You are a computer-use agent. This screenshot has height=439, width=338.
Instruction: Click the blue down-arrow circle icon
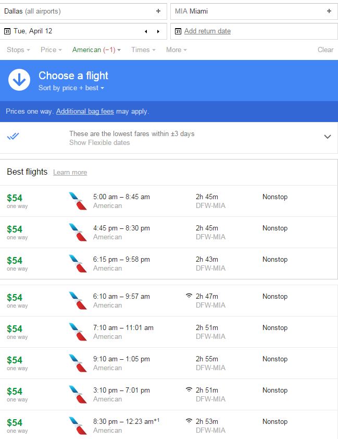pyautogui.click(x=19, y=80)
